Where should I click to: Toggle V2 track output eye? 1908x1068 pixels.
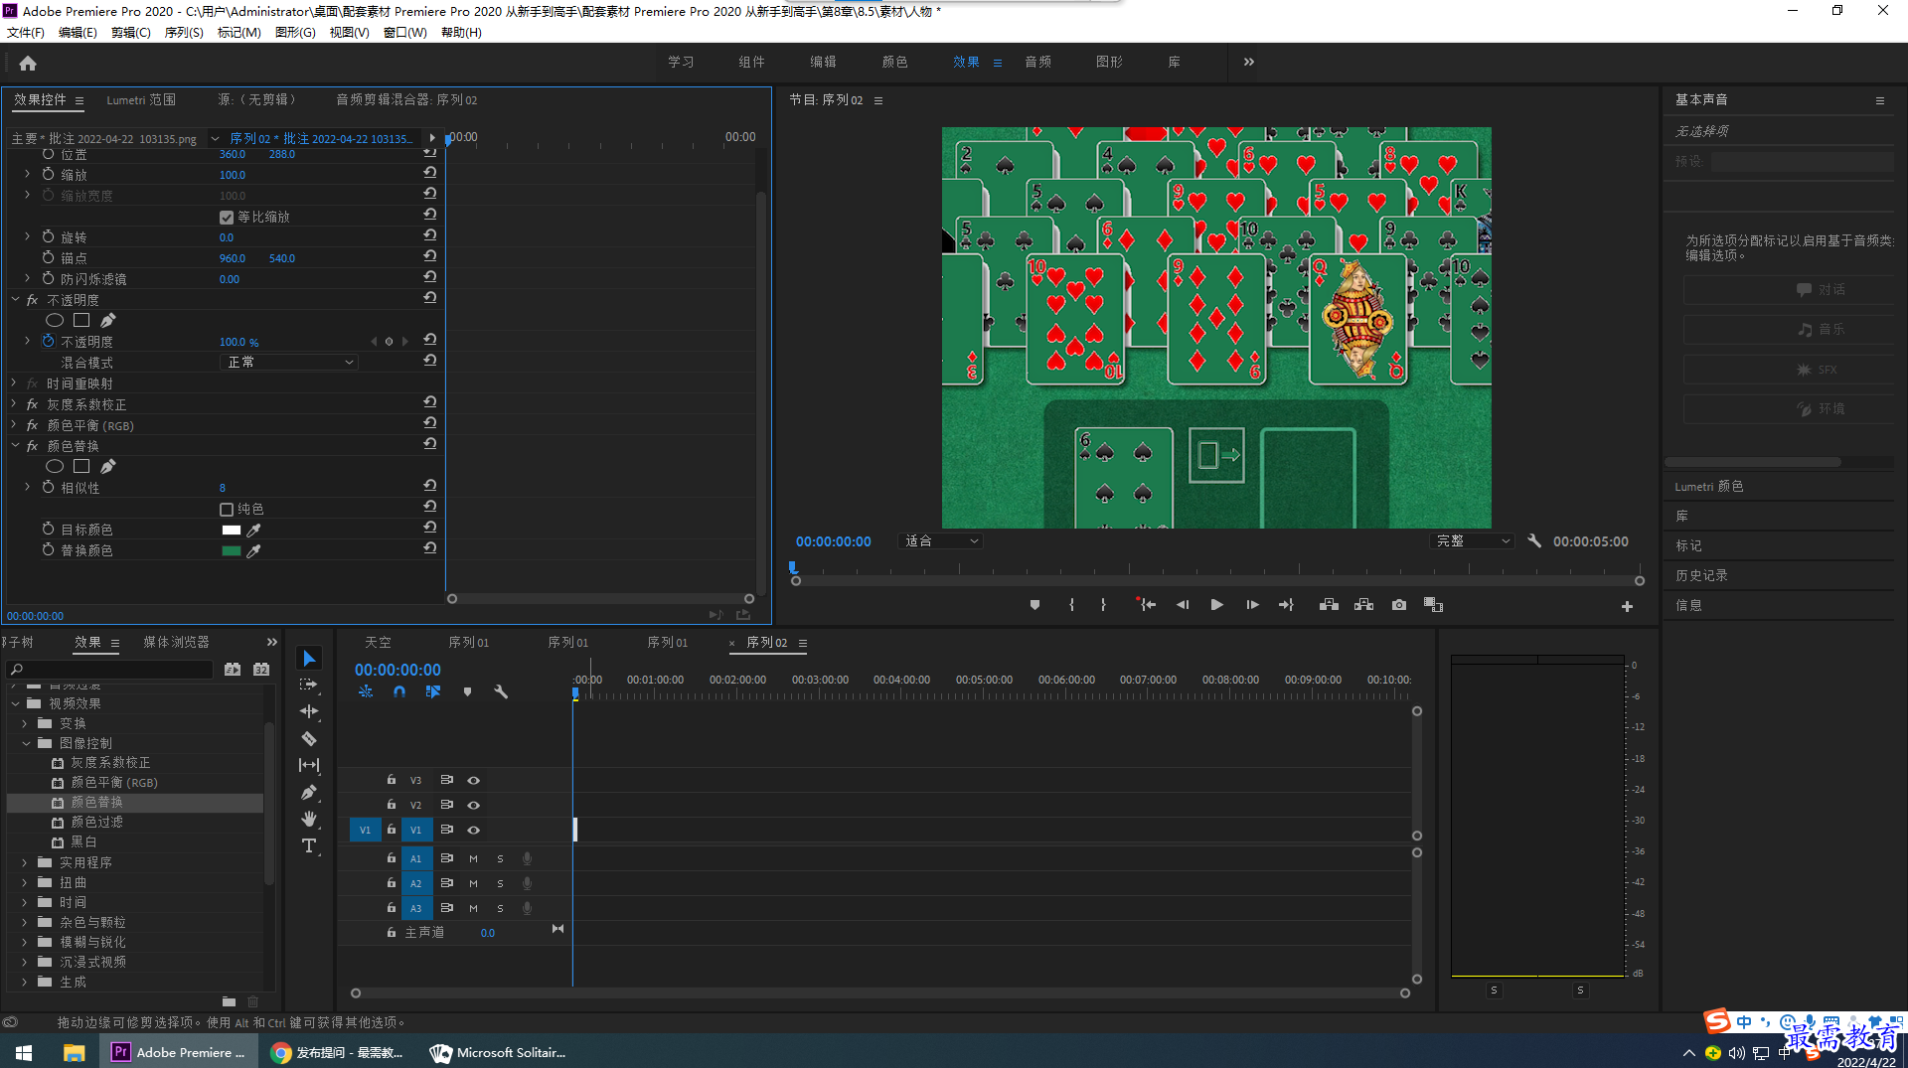[473, 806]
